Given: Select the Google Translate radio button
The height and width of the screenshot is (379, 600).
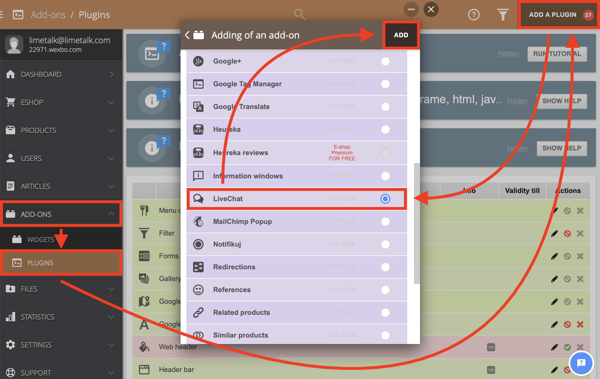Looking at the screenshot, I should (385, 107).
